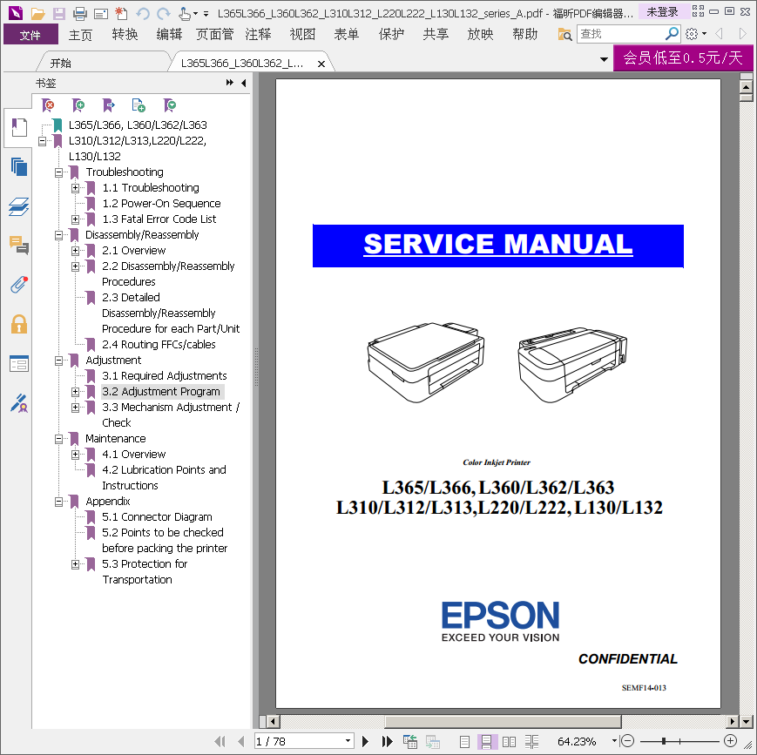Image resolution: width=757 pixels, height=755 pixels.
Task: Open the page number dropdown
Action: coord(348,740)
